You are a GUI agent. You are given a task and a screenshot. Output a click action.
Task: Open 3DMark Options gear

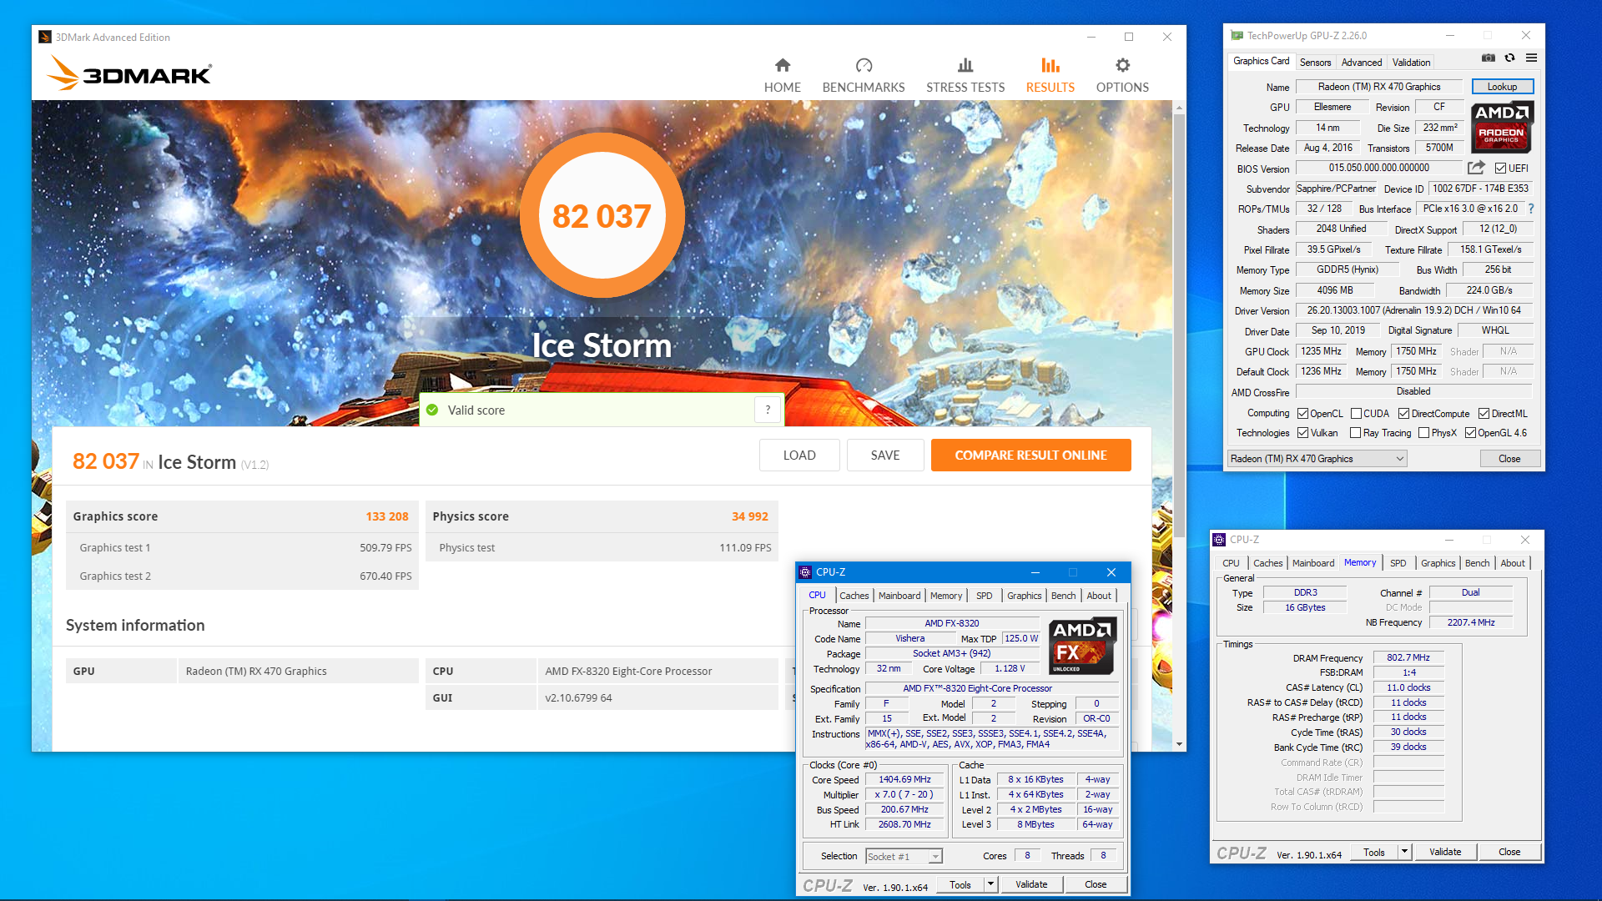point(1122,65)
